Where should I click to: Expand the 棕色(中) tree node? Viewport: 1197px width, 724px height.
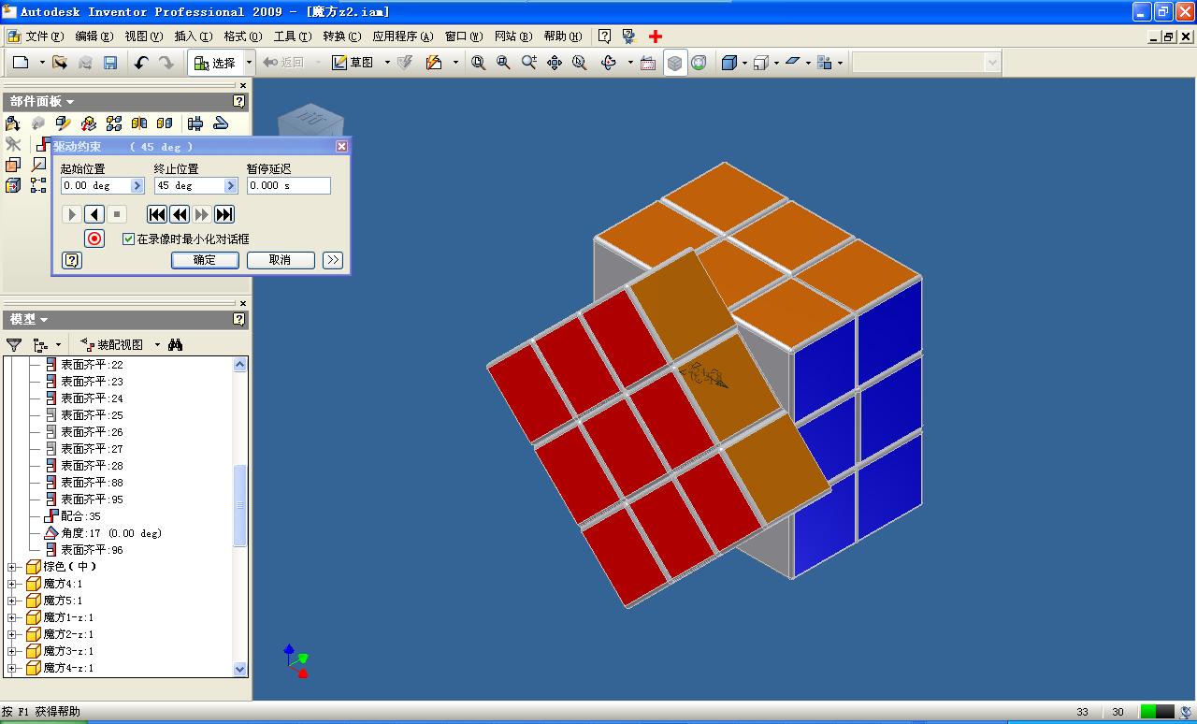pyautogui.click(x=12, y=567)
